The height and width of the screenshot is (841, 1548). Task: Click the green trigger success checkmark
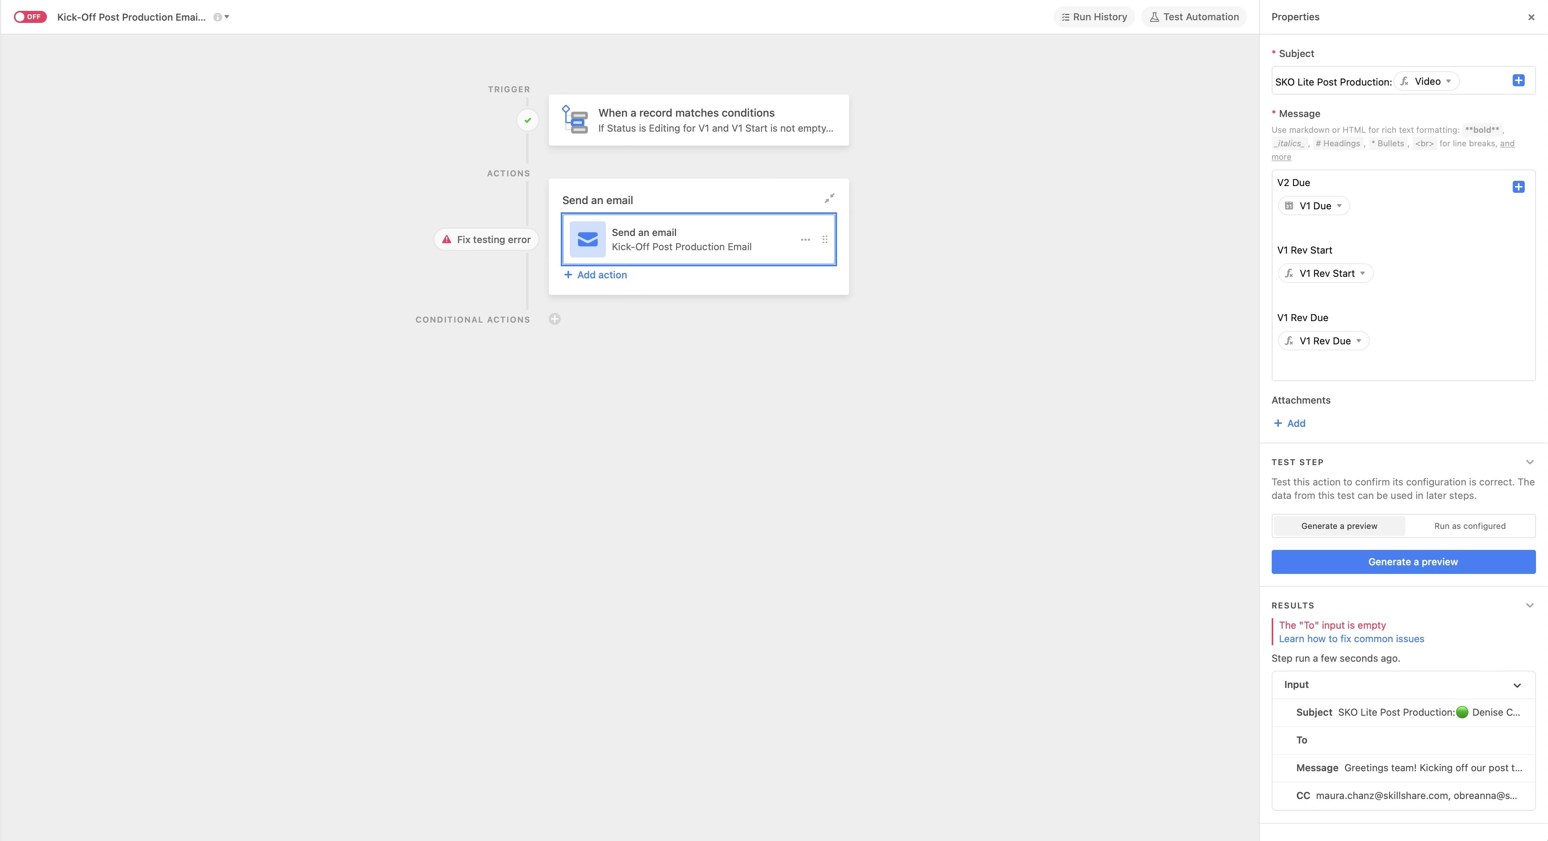coord(528,120)
